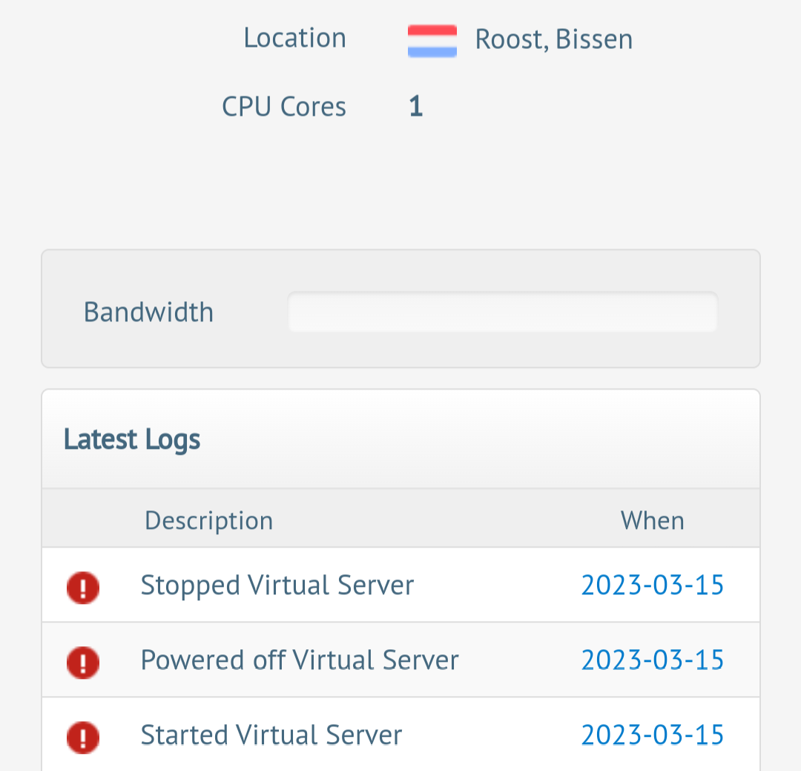Click the Bandwidth label

pyautogui.click(x=148, y=312)
